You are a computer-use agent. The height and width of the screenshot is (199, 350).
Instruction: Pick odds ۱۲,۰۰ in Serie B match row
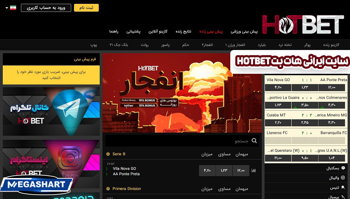241,170
